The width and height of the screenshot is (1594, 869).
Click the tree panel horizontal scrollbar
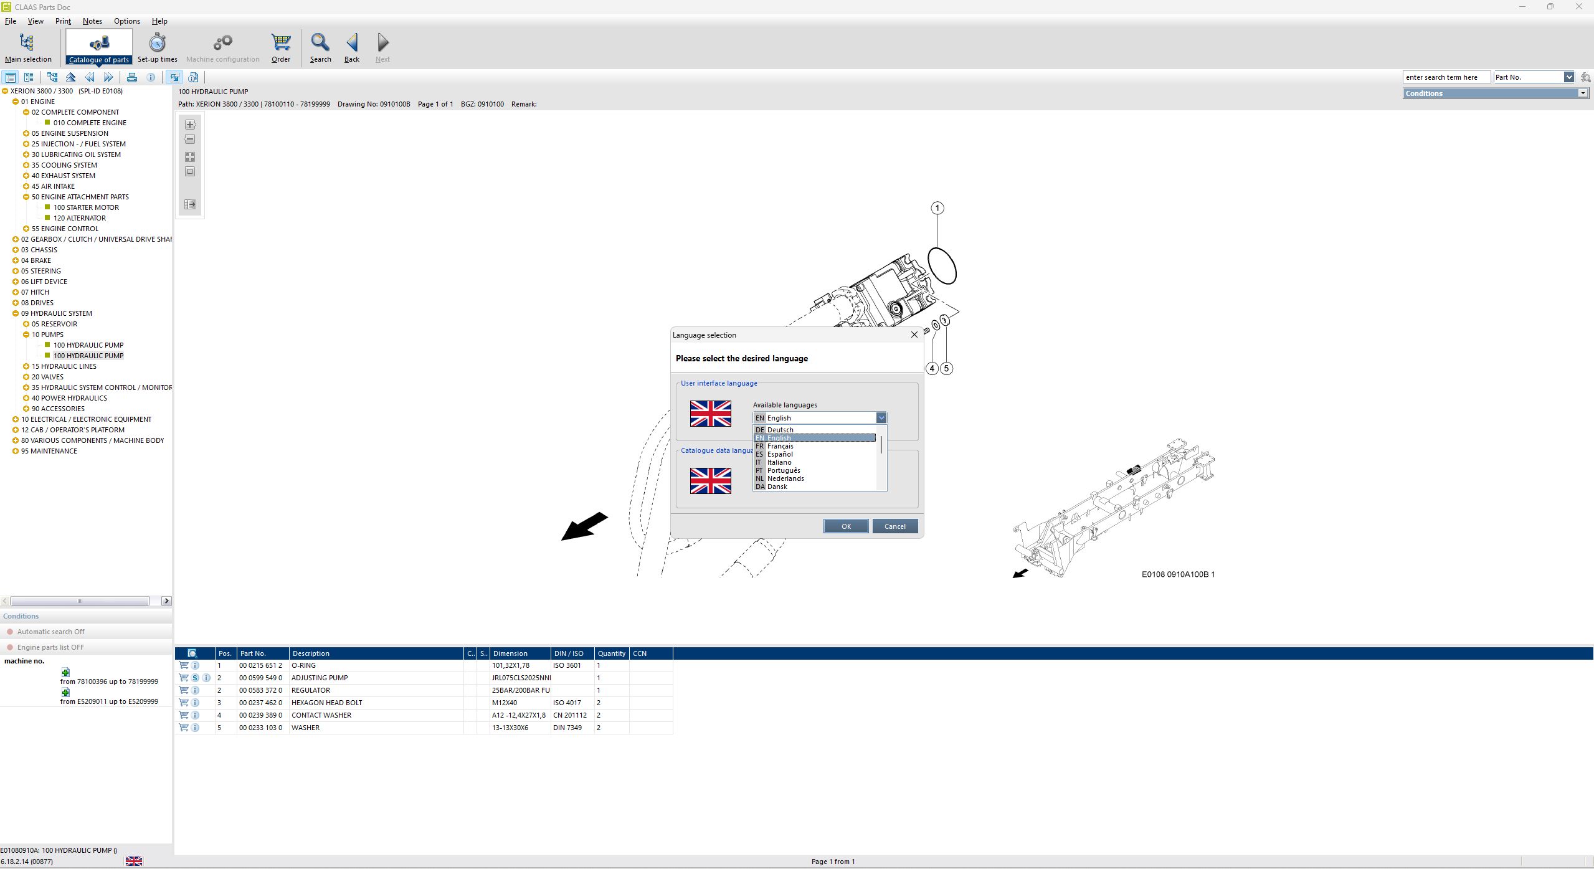80,601
